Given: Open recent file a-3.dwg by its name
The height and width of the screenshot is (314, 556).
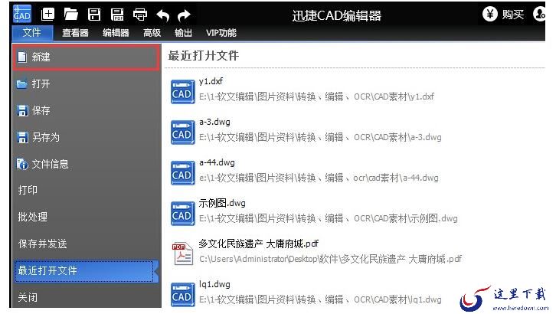Looking at the screenshot, I should pyautogui.click(x=214, y=123).
